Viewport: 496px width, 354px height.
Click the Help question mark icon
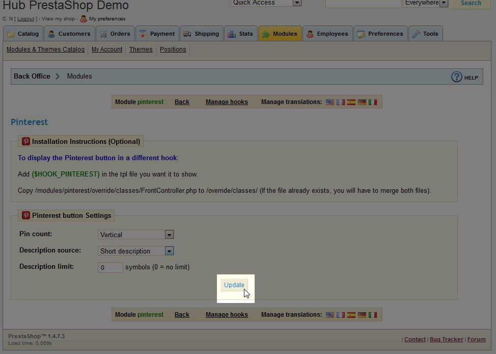point(457,77)
